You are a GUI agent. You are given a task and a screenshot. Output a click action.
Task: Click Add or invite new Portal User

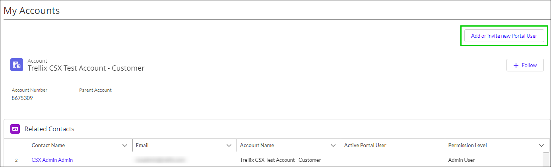504,36
